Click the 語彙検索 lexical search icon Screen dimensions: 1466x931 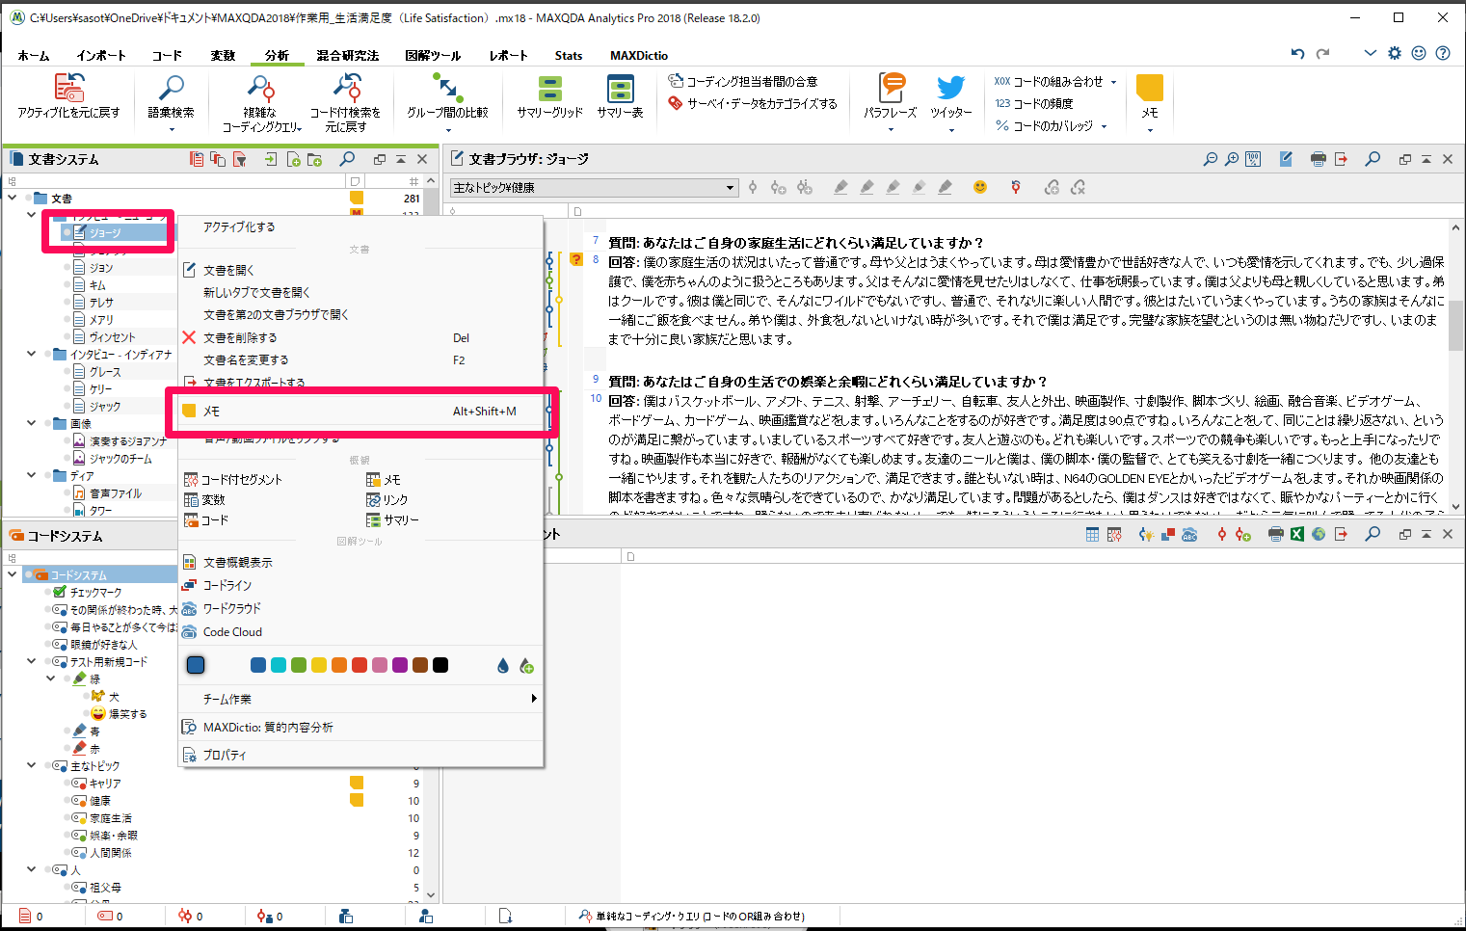pyautogui.click(x=171, y=89)
